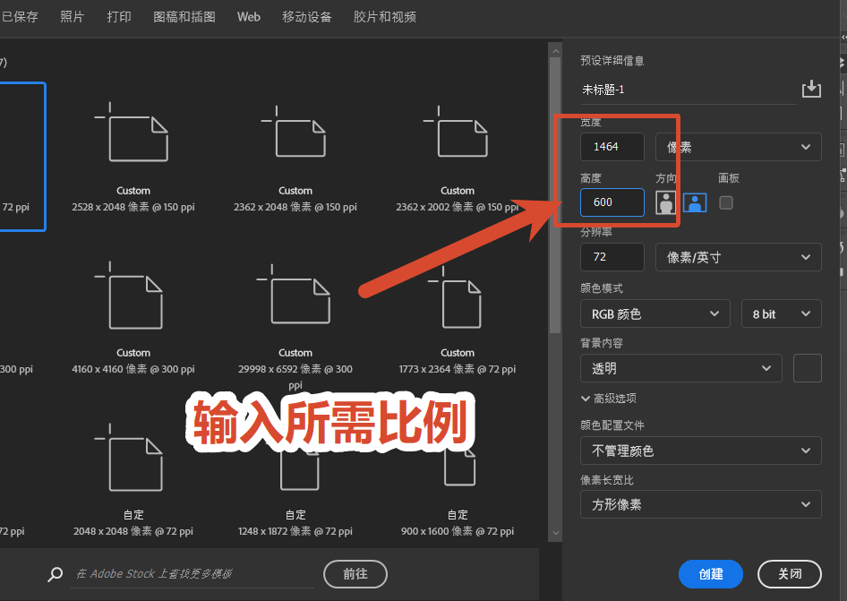Image resolution: width=847 pixels, height=601 pixels.
Task: Open the width unit 像素 dropdown
Action: tap(738, 147)
